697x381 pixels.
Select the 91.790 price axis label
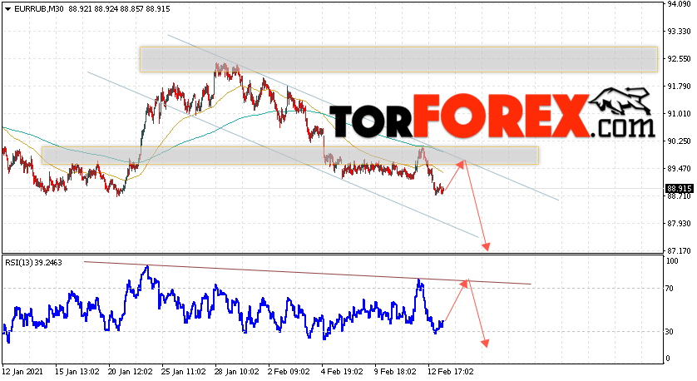click(x=679, y=87)
